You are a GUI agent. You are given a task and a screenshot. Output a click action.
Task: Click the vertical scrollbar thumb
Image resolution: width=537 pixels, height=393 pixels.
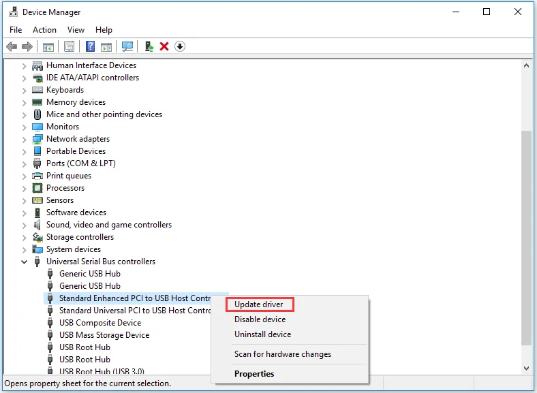526,238
